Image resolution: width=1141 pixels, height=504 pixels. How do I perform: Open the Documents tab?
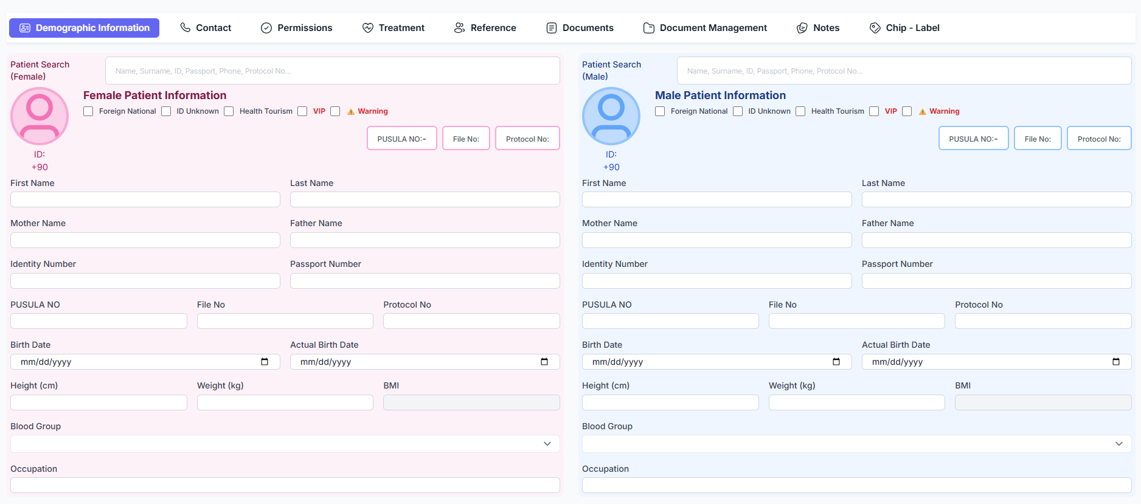pyautogui.click(x=580, y=28)
